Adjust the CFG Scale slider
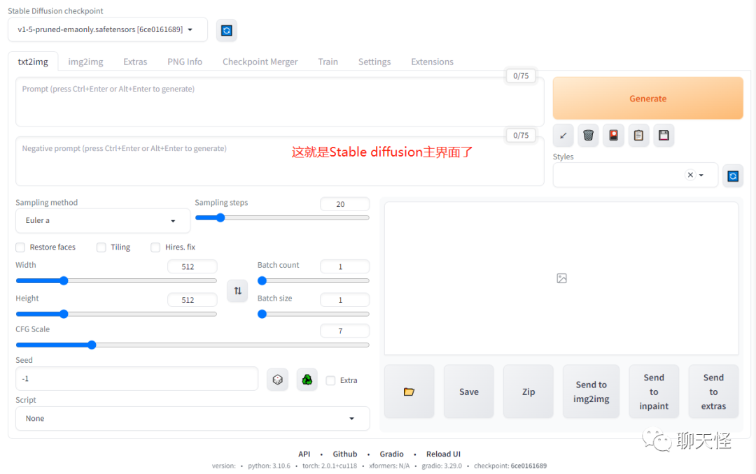Image resolution: width=756 pixels, height=474 pixels. coord(192,345)
